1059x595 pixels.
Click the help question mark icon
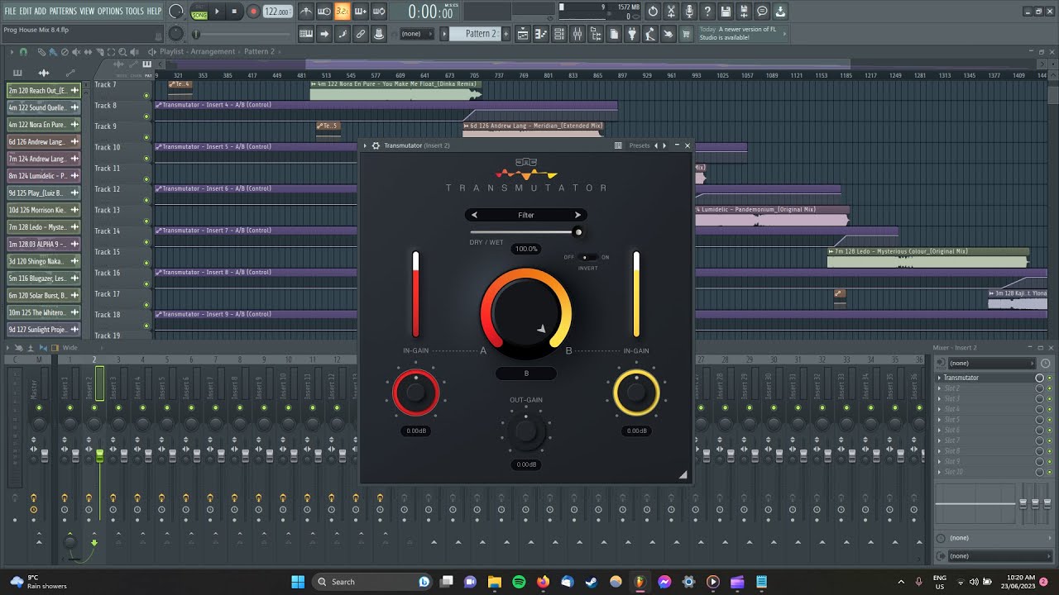pos(707,12)
